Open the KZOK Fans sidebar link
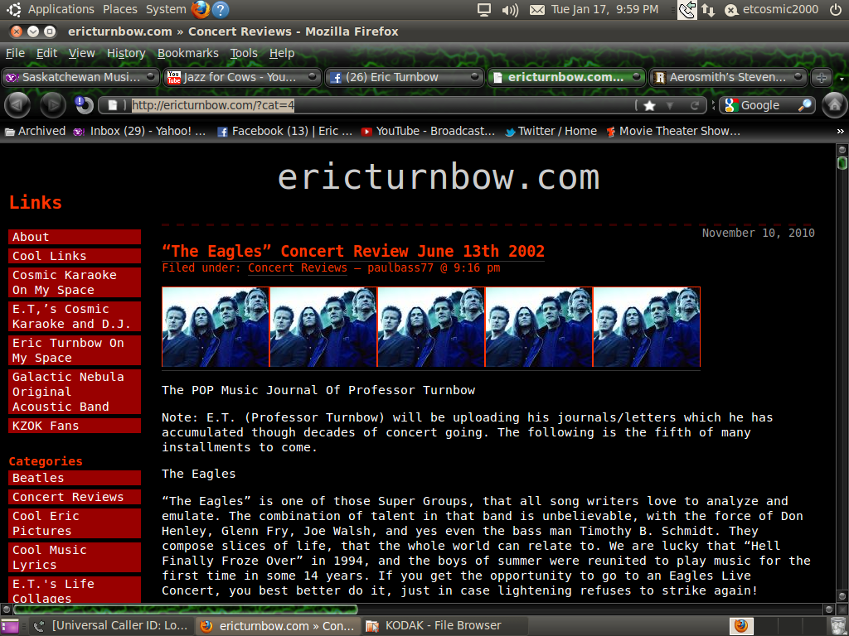 (x=46, y=426)
